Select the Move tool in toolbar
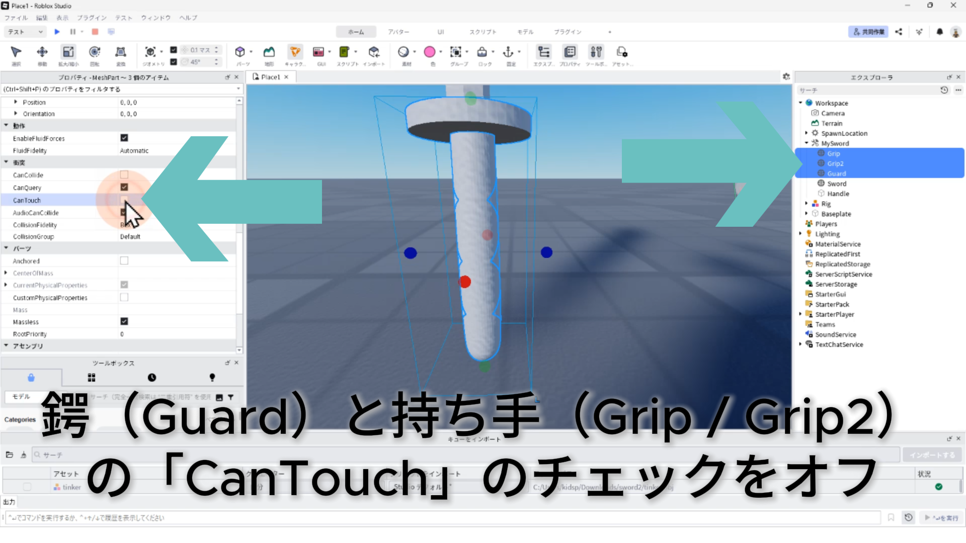The image size is (966, 543). point(42,52)
